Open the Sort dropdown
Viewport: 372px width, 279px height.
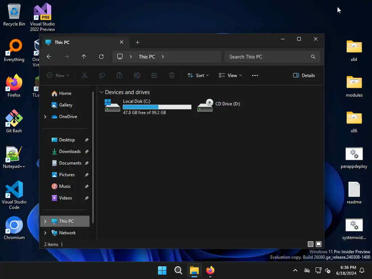[198, 76]
